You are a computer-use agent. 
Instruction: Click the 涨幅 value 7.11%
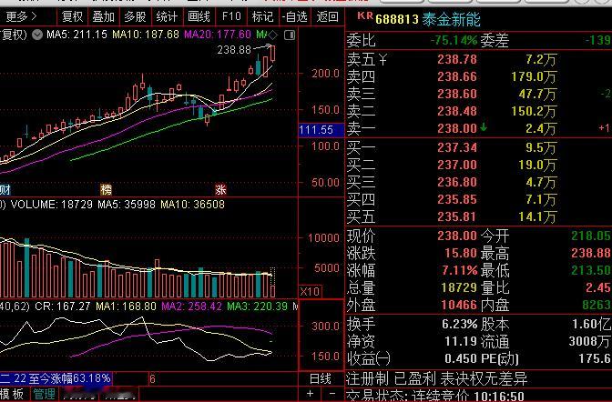point(459,270)
